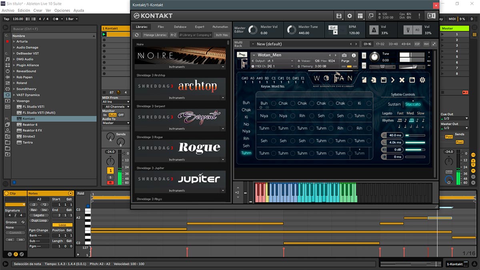This screenshot has height=270, width=480.
Task: Click Ableton track 1 arm record button
Action: (110, 183)
